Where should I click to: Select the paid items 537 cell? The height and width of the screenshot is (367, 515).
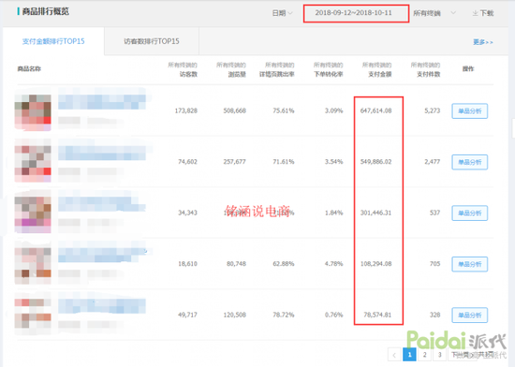[x=434, y=213]
